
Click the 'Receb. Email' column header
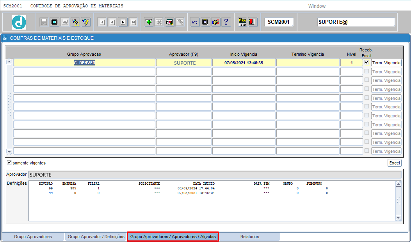click(x=366, y=53)
